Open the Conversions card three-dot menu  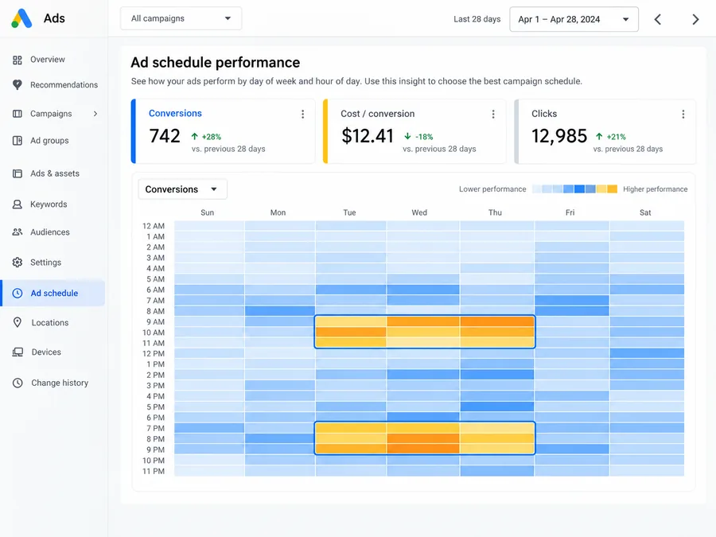click(303, 114)
